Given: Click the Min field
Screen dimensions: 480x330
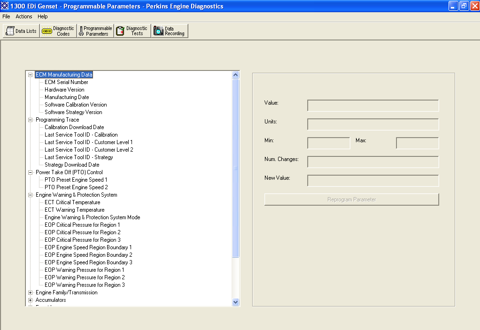Looking at the screenshot, I should pyautogui.click(x=328, y=143).
